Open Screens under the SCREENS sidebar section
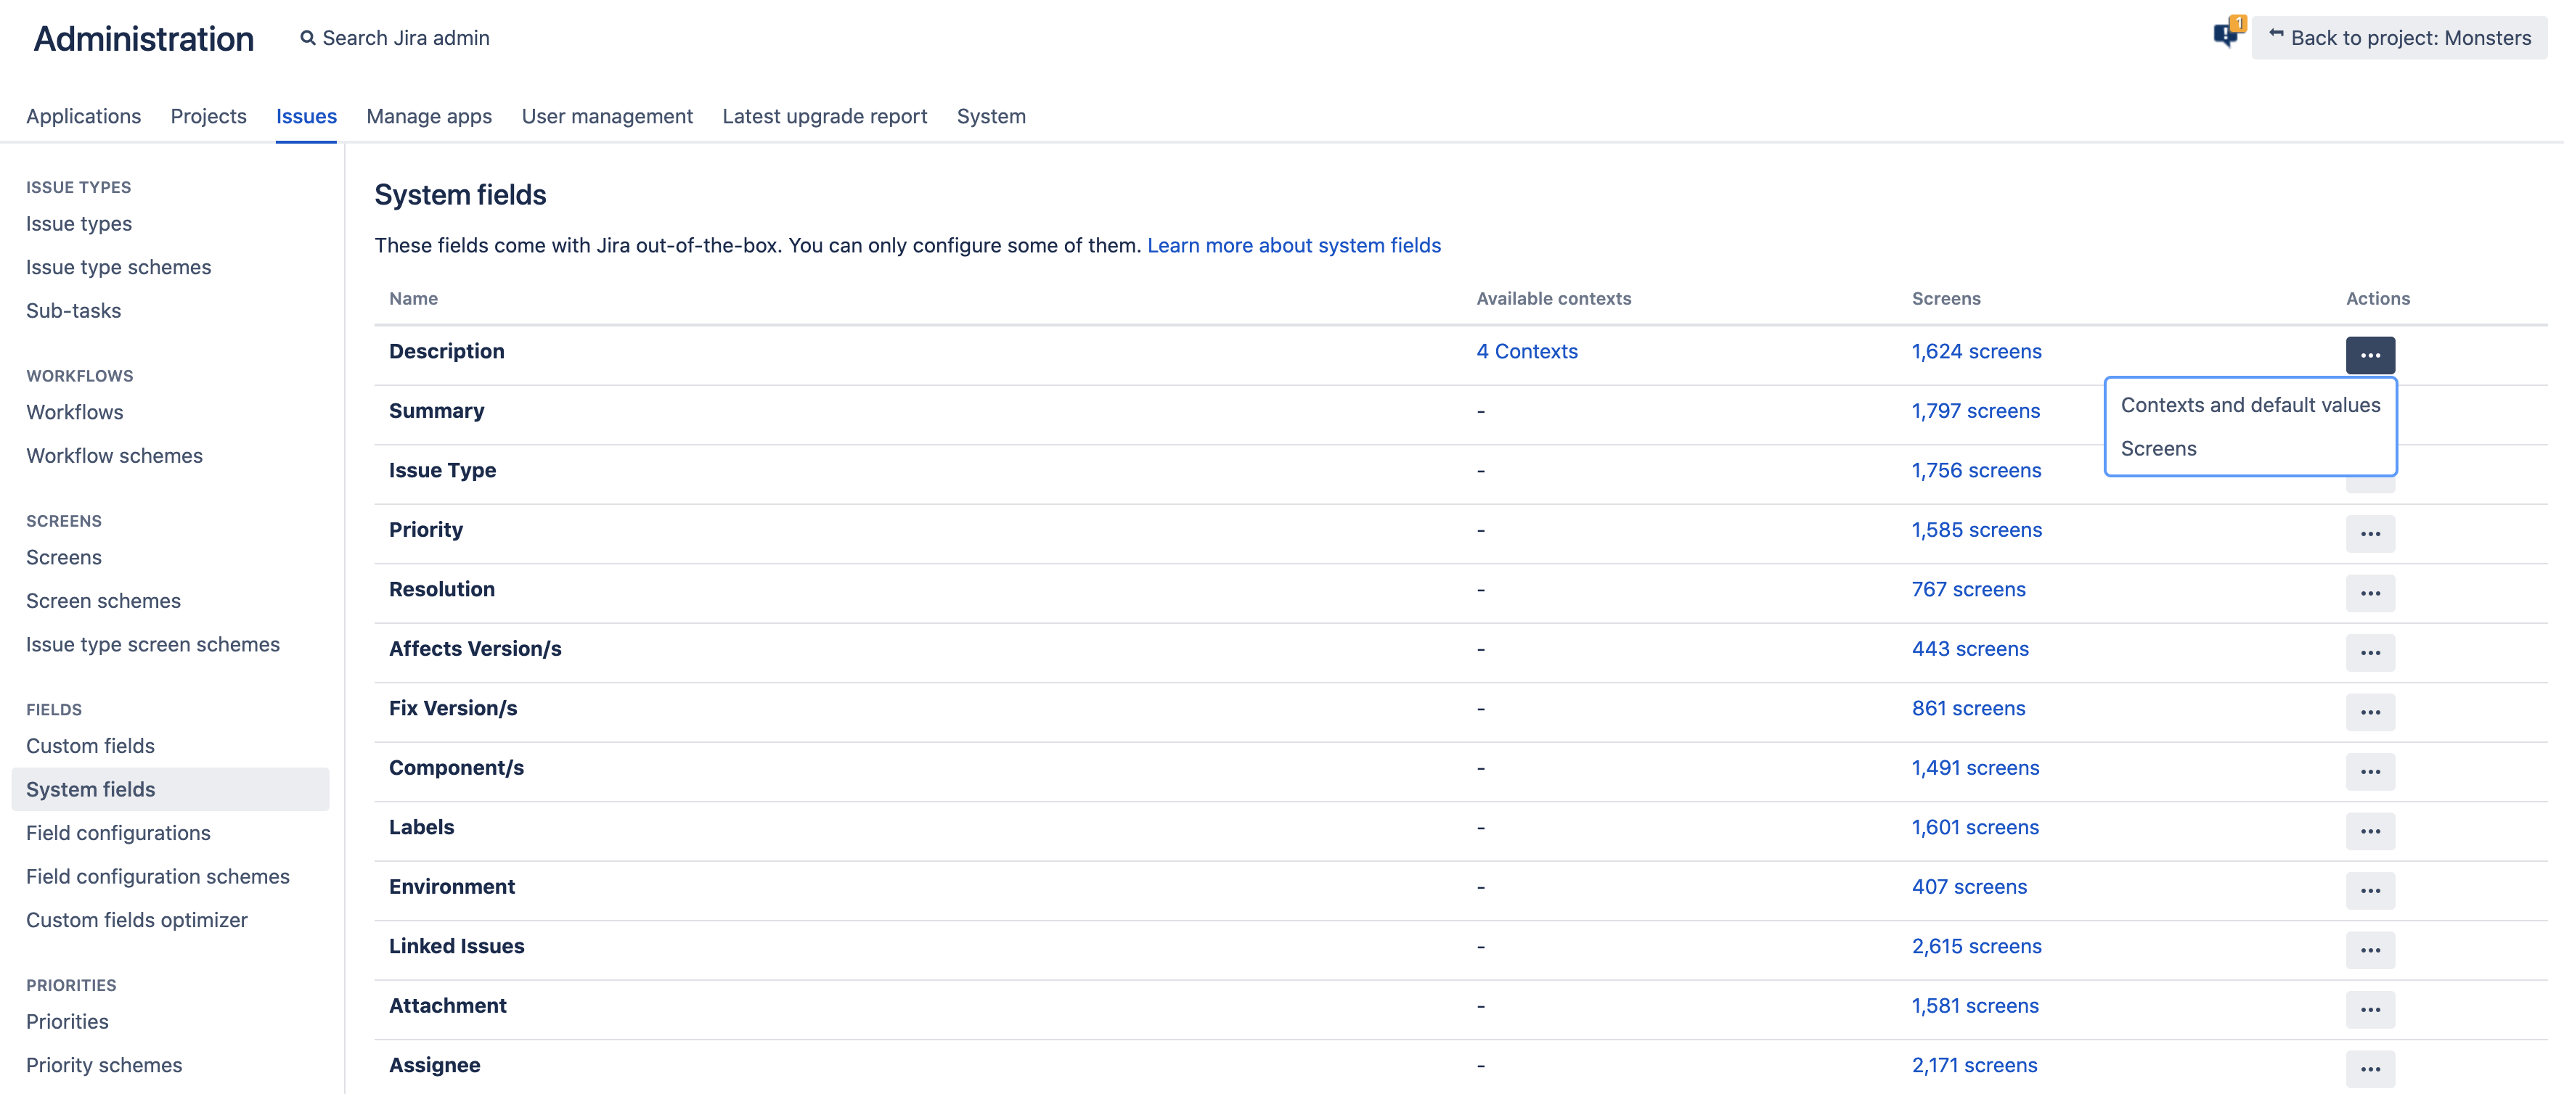2564x1094 pixels. [x=64, y=558]
